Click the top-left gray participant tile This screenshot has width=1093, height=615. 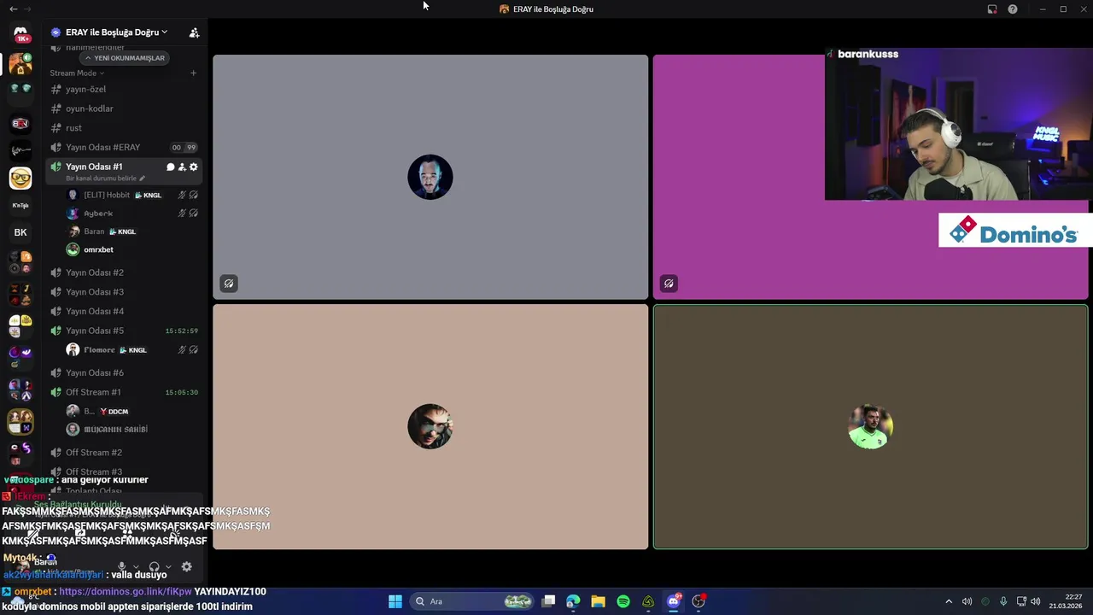(430, 177)
